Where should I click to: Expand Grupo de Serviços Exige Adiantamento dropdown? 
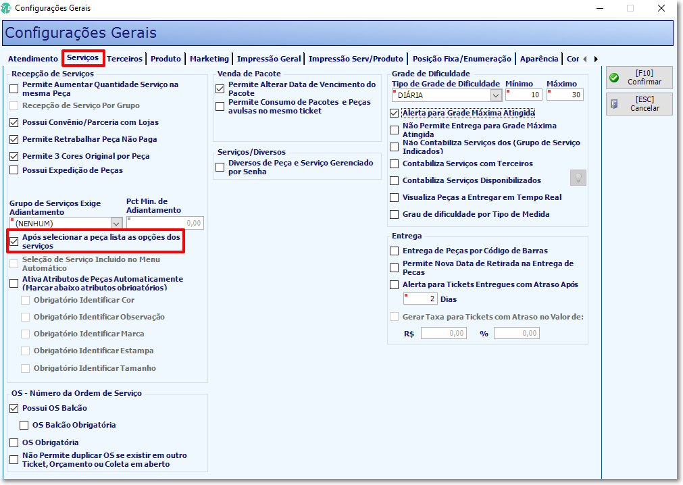pos(116,224)
